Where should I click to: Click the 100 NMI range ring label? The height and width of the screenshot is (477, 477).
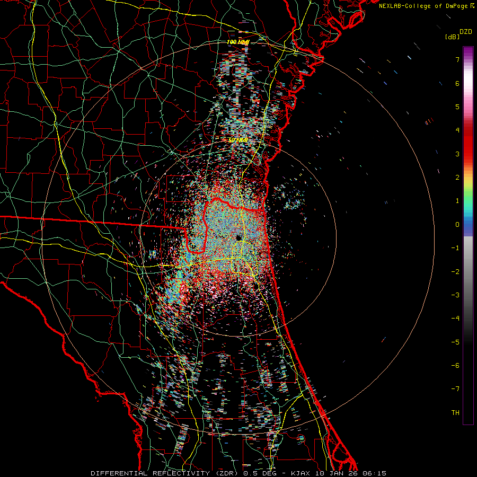click(238, 42)
